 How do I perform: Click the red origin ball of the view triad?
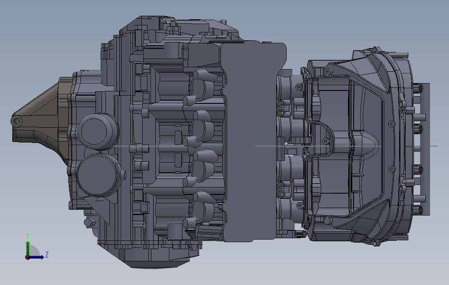pos(27,258)
